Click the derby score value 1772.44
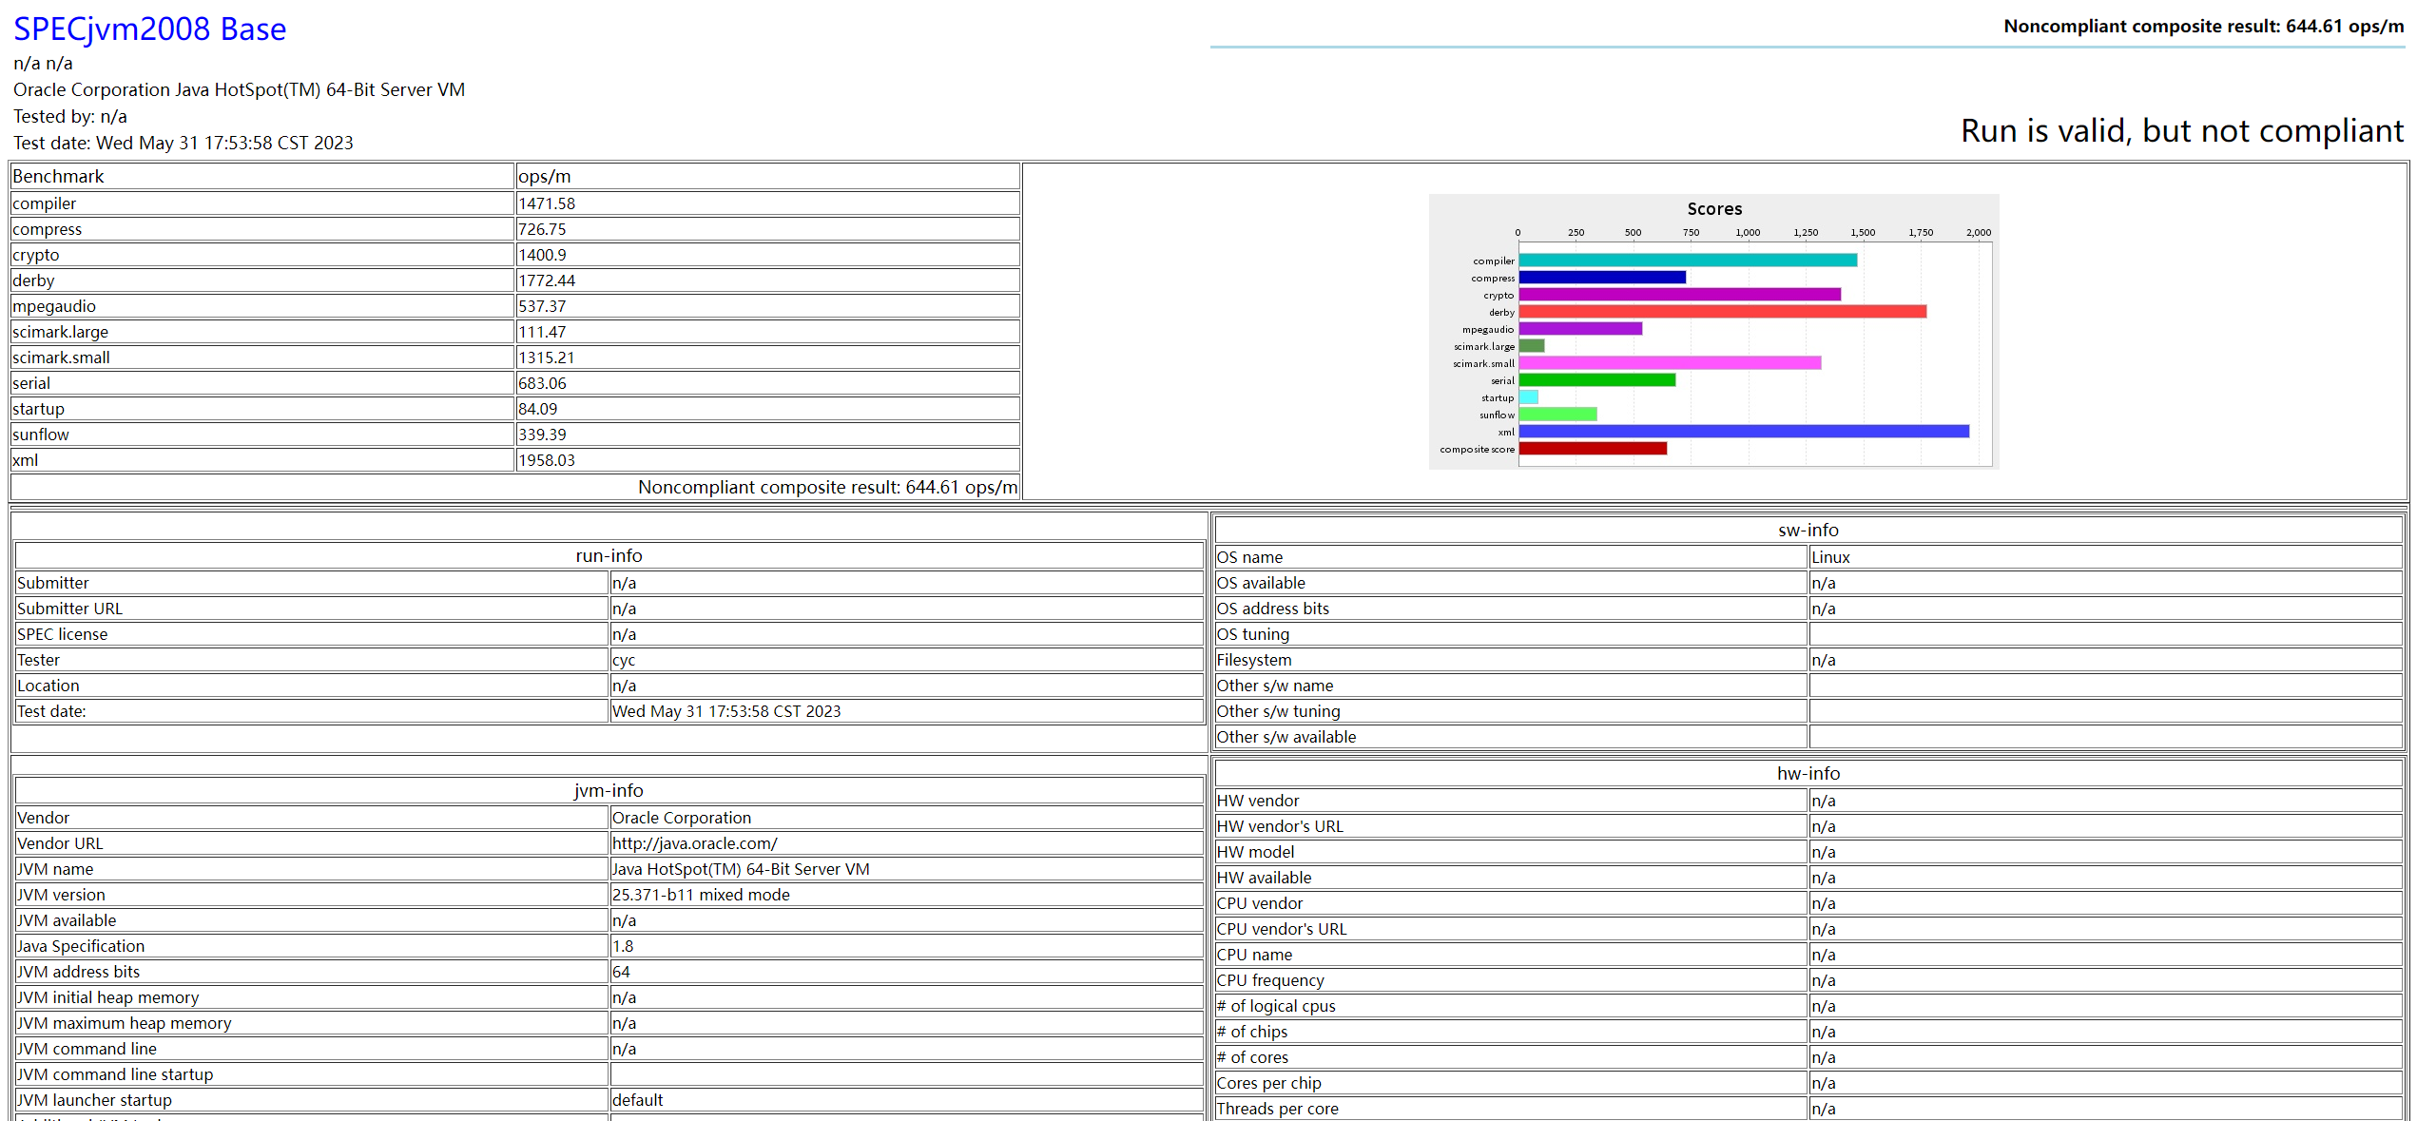Image resolution: width=2417 pixels, height=1121 pixels. [x=547, y=280]
